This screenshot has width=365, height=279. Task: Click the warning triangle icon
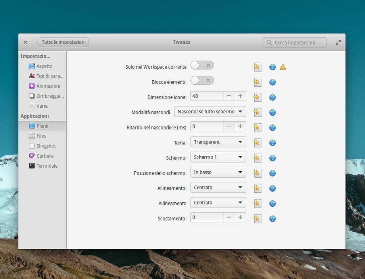(283, 67)
